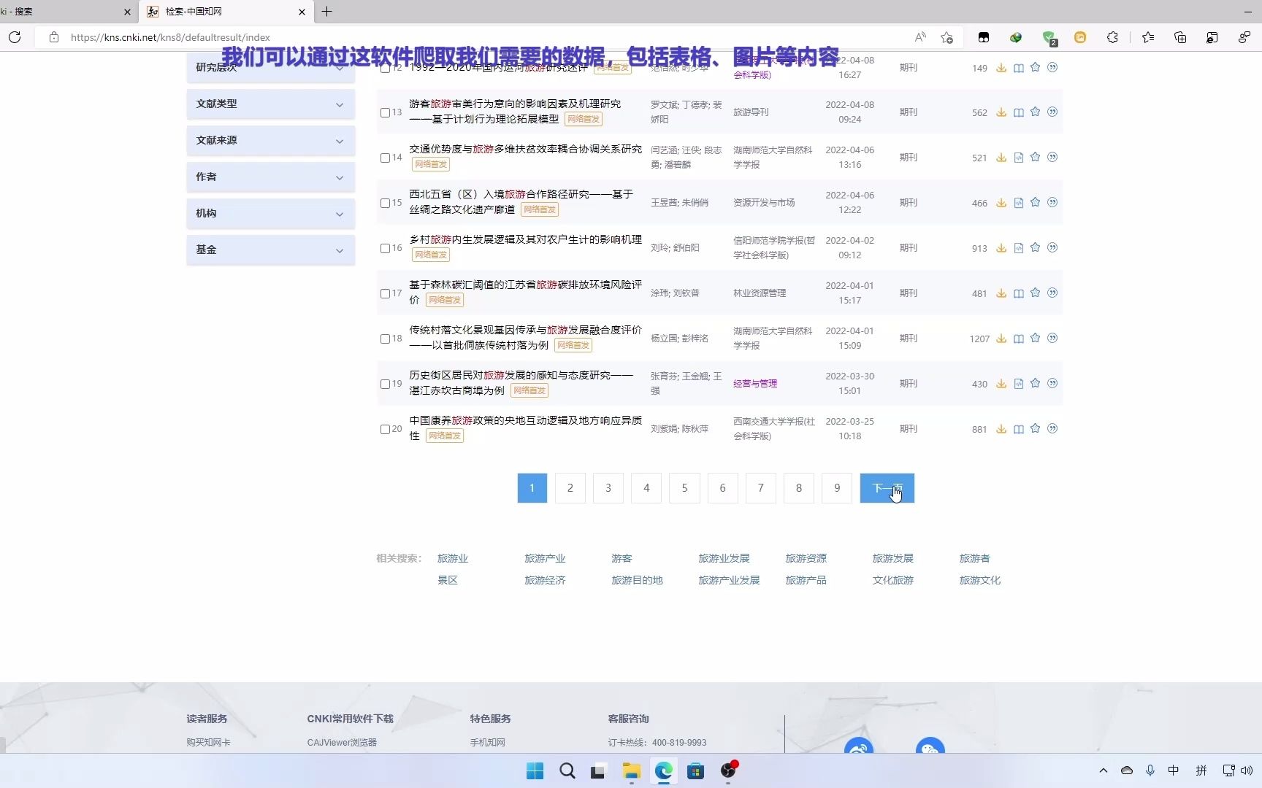Download article 13 with 562 downloads
The height and width of the screenshot is (788, 1262).
pyautogui.click(x=1001, y=112)
